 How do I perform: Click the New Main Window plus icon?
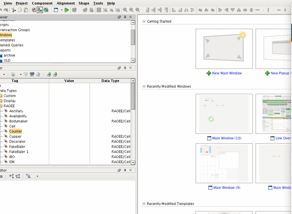[209, 73]
